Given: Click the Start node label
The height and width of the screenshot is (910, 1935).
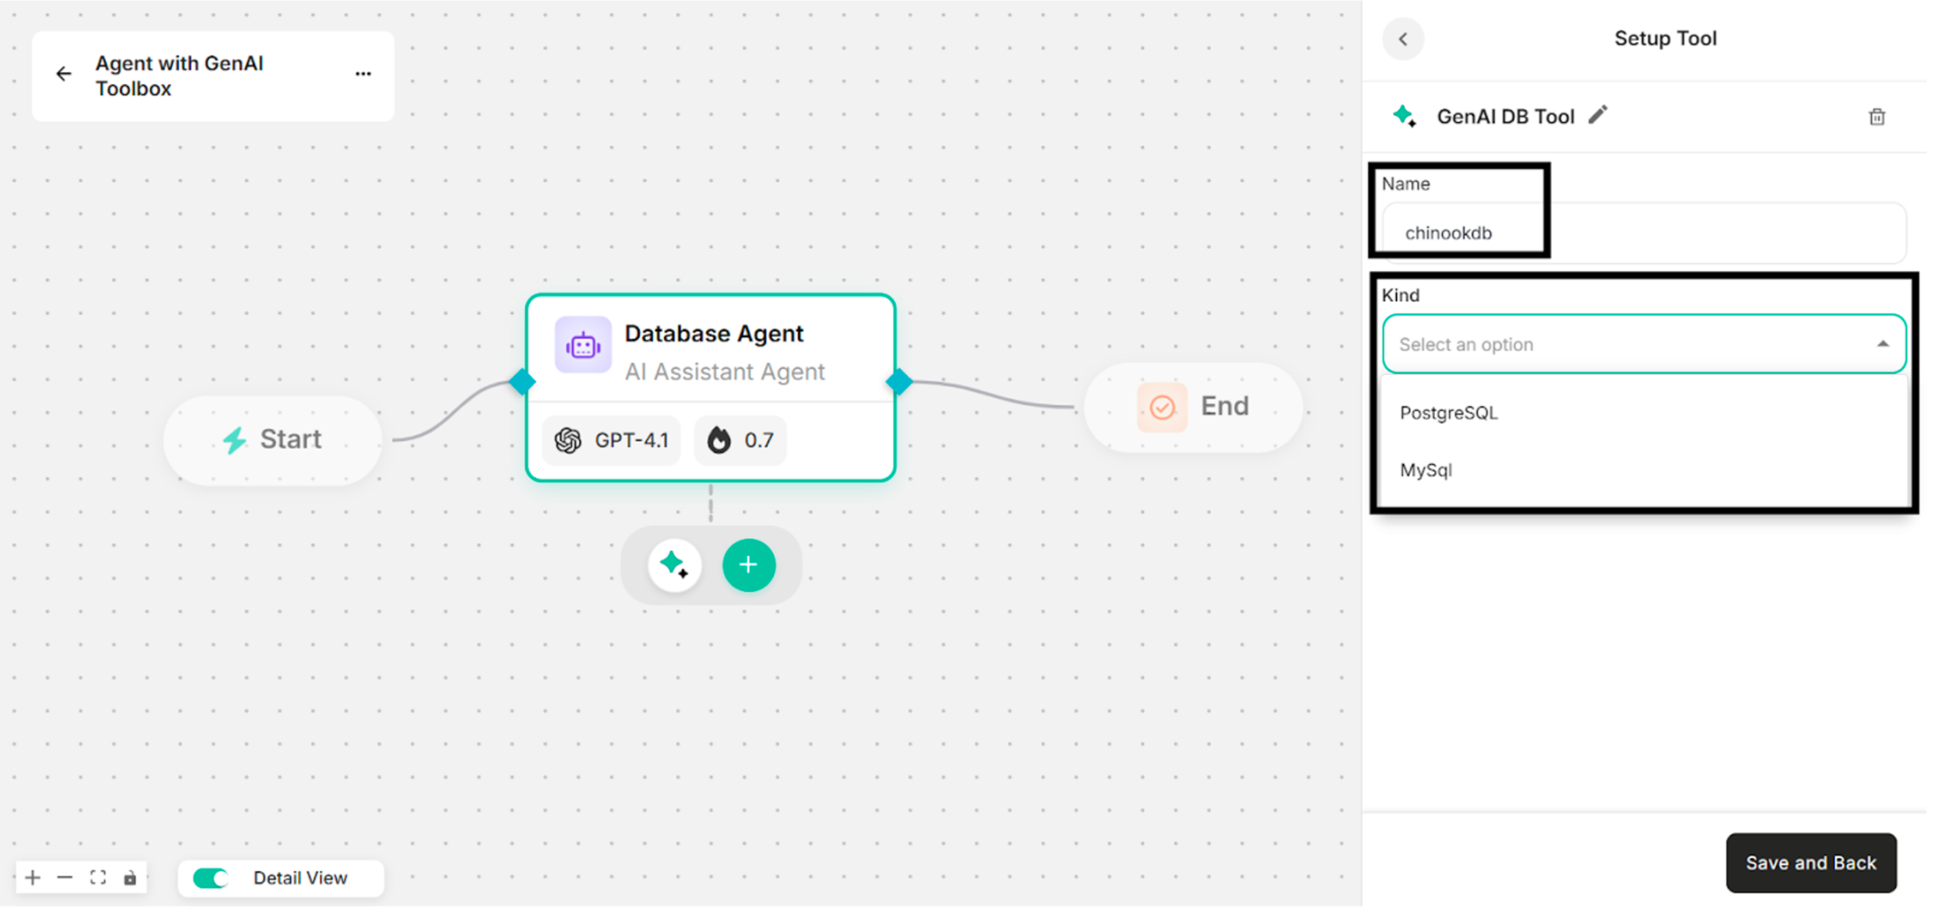Looking at the screenshot, I should (x=291, y=440).
